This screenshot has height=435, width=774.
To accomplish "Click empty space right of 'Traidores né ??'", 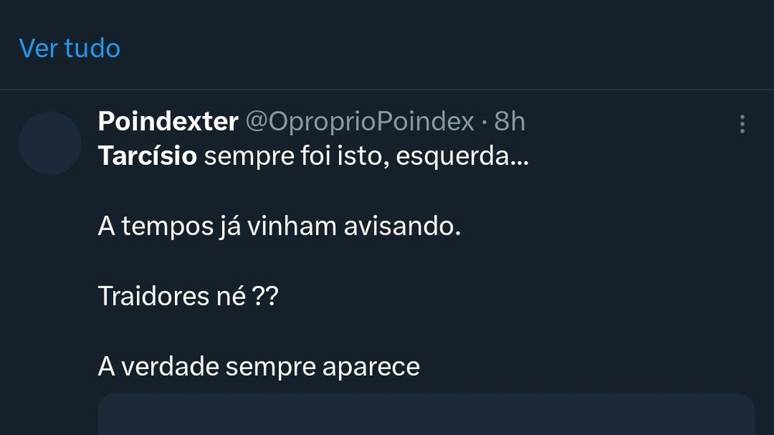I will pos(503,296).
